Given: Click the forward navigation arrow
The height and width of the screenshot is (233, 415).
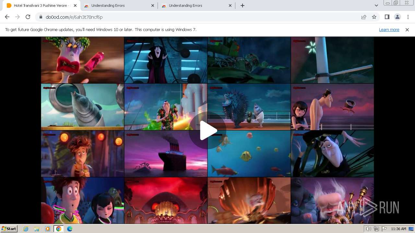Looking at the screenshot, I should pyautogui.click(x=18, y=17).
